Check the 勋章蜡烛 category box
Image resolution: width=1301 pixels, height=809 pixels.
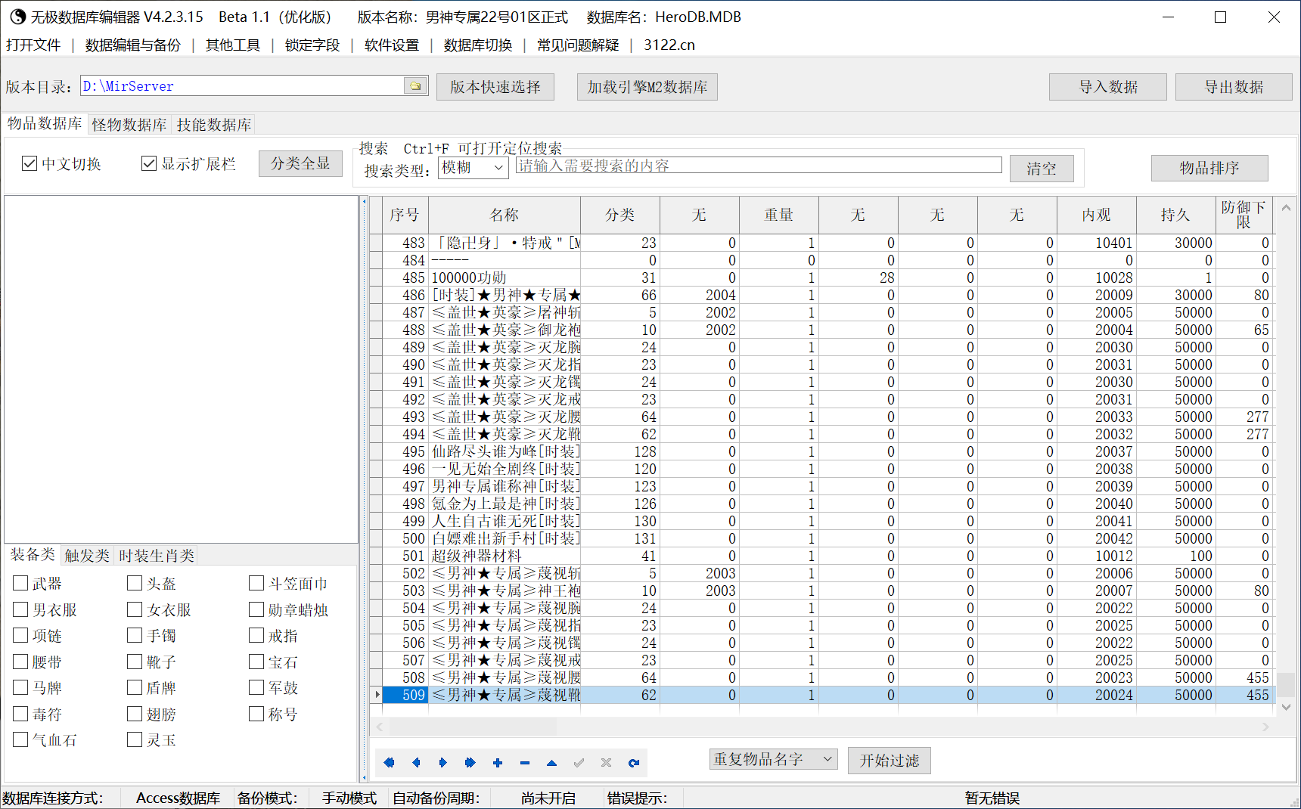pyautogui.click(x=256, y=609)
